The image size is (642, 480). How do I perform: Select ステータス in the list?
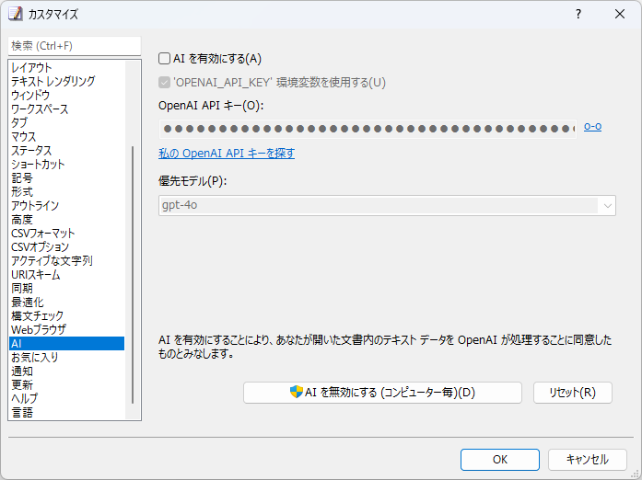(66, 151)
